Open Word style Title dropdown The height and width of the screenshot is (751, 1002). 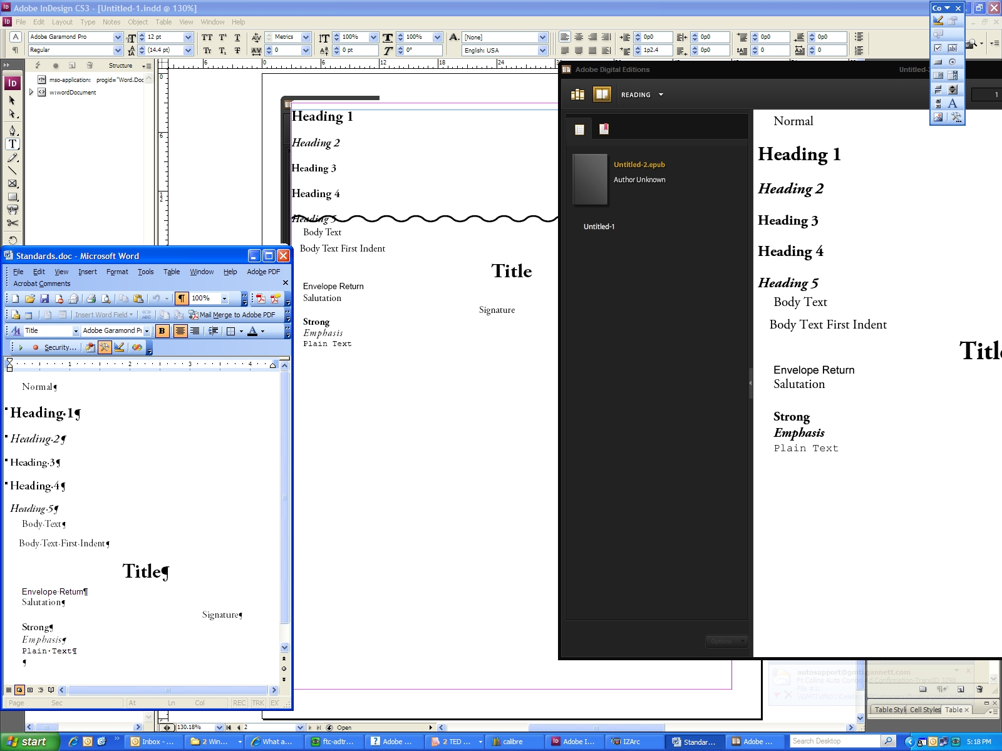pyautogui.click(x=76, y=331)
